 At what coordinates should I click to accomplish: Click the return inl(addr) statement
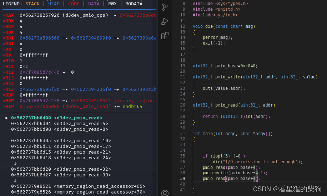tap(236, 117)
